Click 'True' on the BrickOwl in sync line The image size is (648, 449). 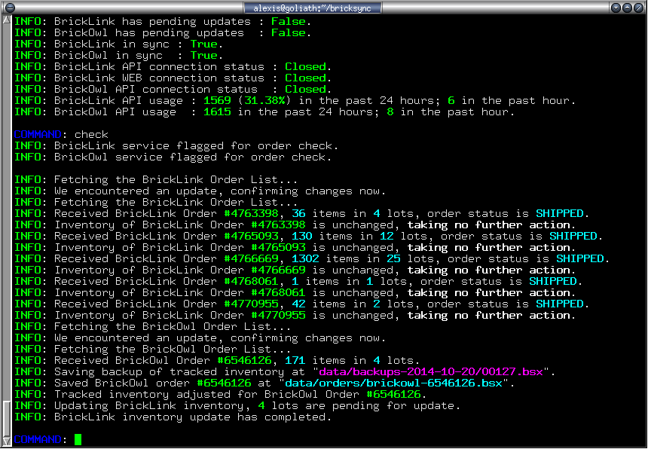[x=203, y=55]
